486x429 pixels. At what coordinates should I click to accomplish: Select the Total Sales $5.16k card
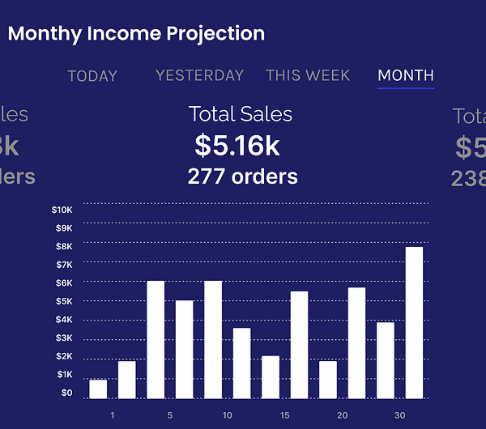point(241,145)
